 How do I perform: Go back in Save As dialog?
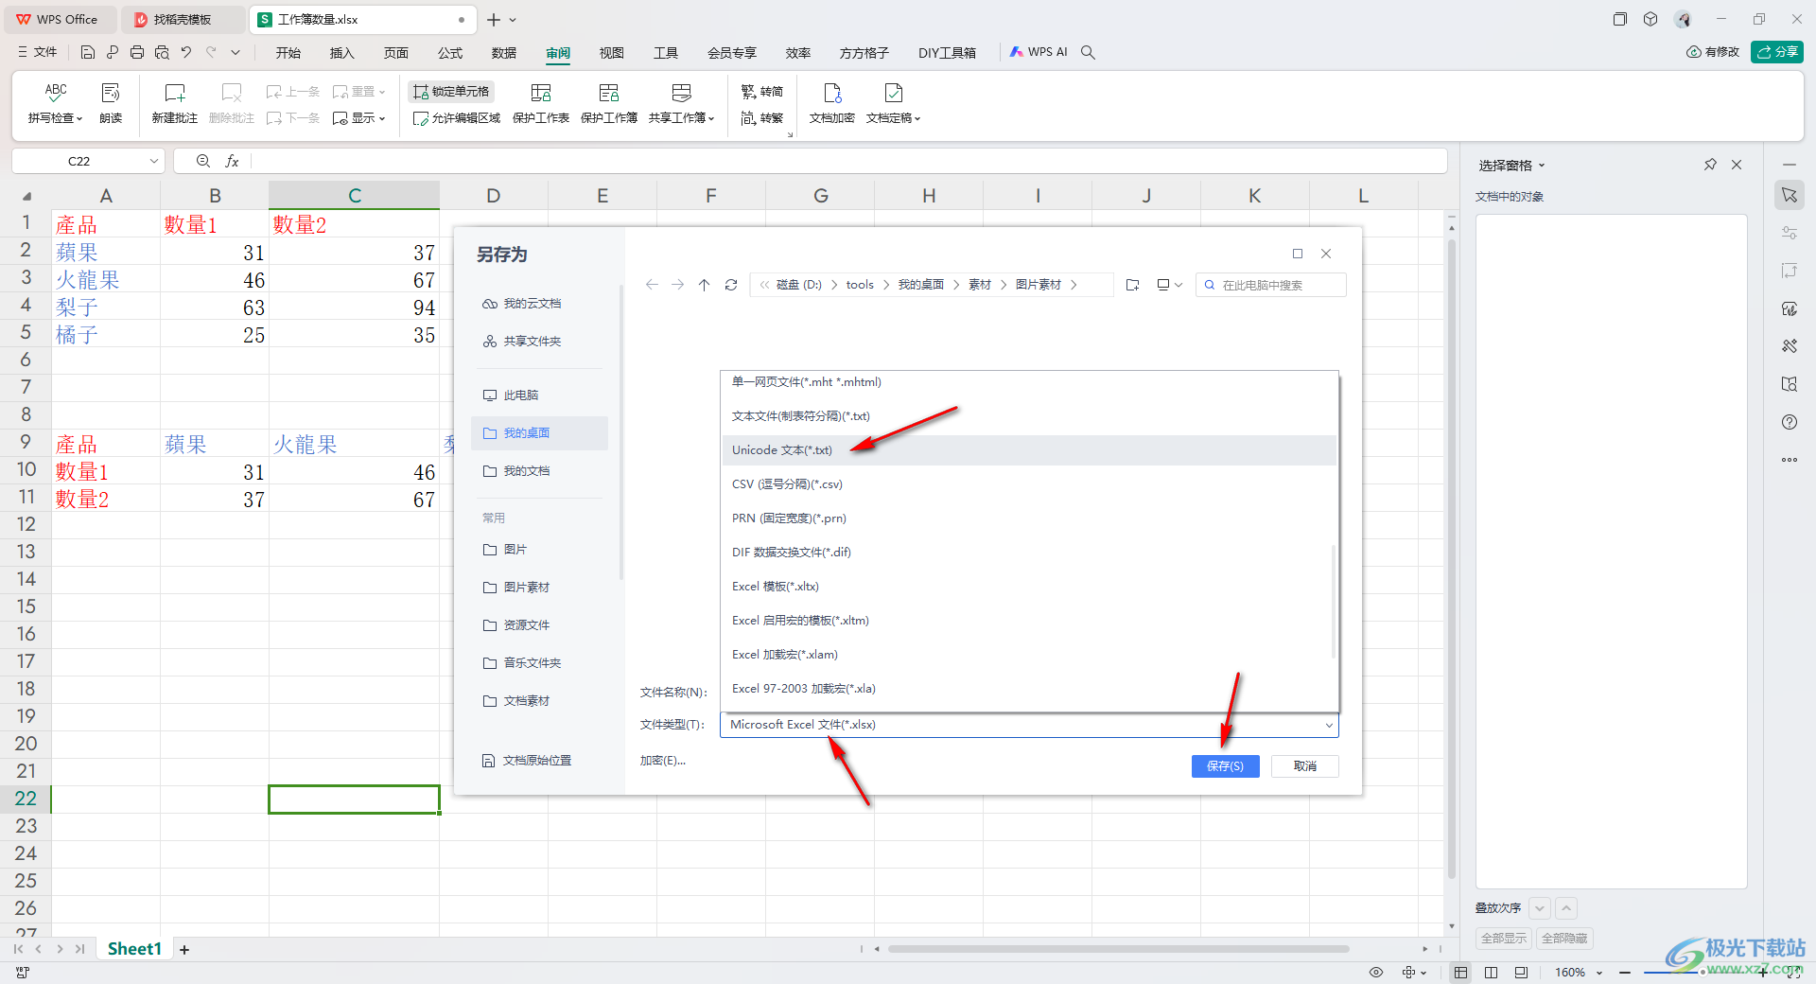pyautogui.click(x=652, y=285)
